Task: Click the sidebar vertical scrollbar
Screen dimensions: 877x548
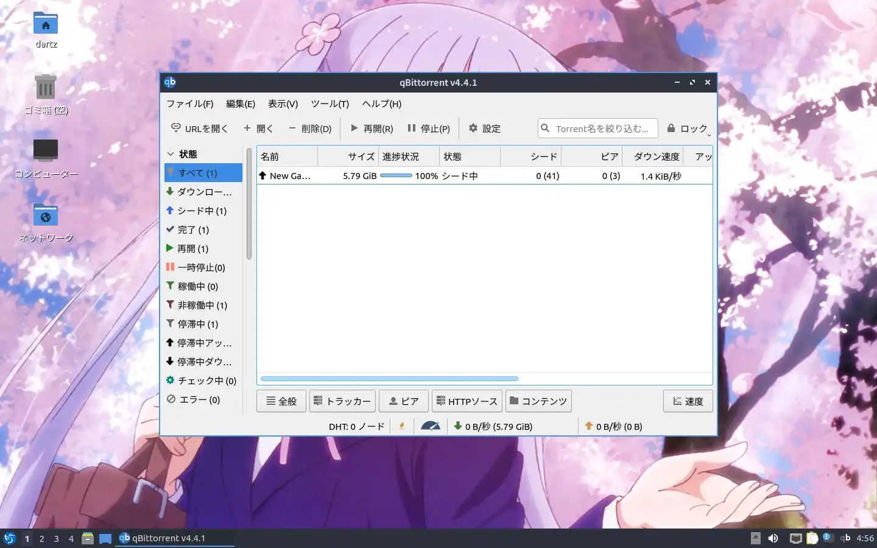Action: pos(248,203)
